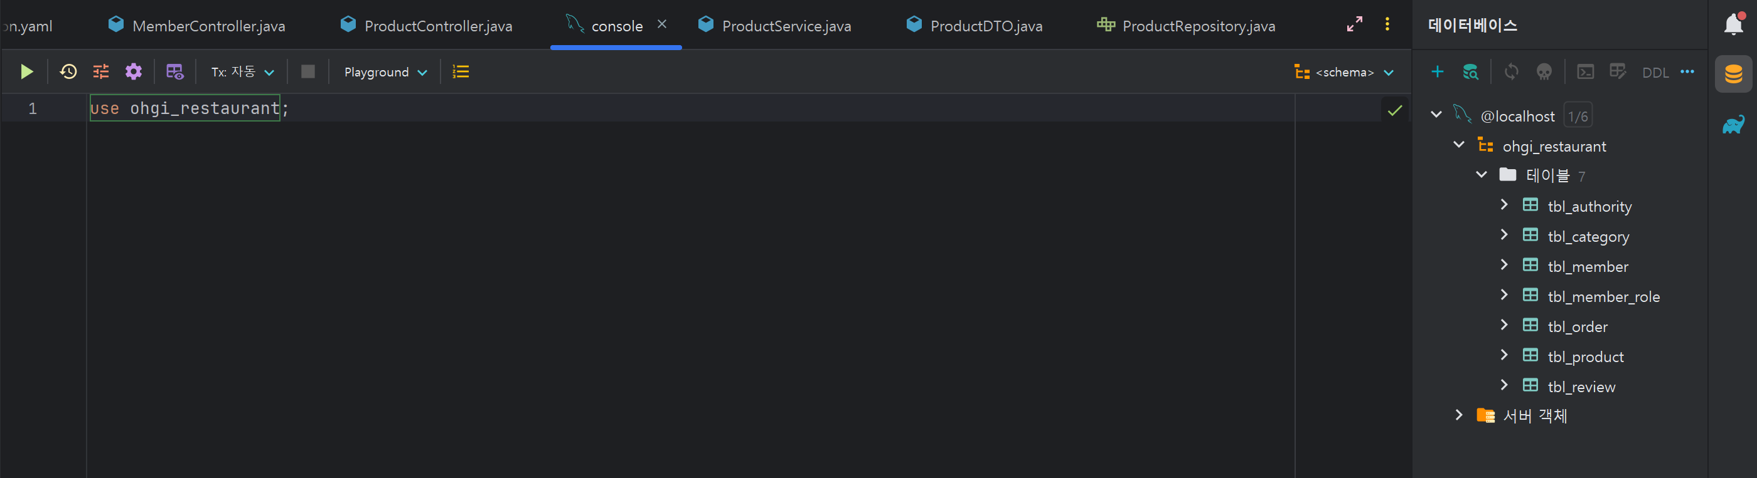Click the DDL button in database panel
The height and width of the screenshot is (478, 1757).
pos(1655,72)
